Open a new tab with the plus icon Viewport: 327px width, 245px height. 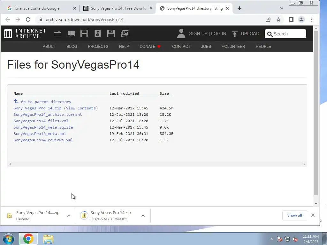[x=240, y=8]
